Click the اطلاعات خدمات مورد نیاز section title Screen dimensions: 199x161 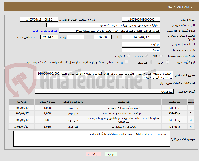pos(177,83)
